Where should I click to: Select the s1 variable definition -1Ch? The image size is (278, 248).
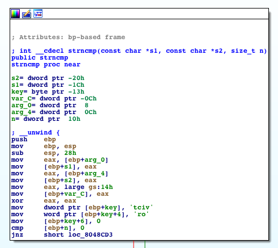click(x=48, y=85)
